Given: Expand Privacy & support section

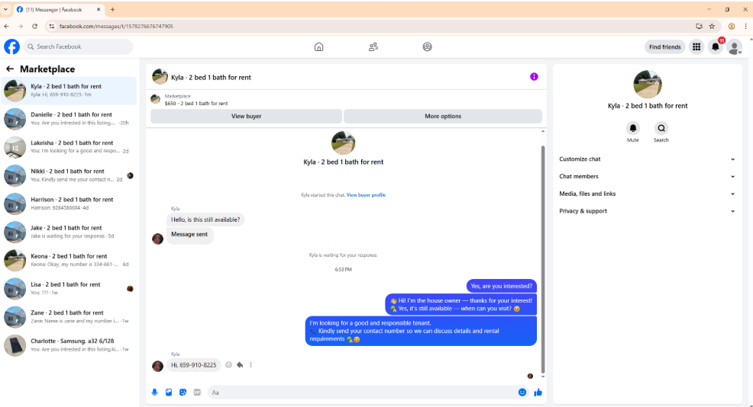Looking at the screenshot, I should pos(647,211).
